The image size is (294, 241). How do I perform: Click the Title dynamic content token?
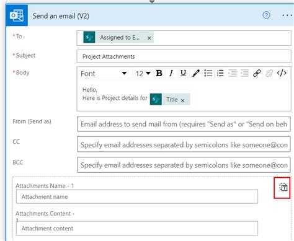click(170, 99)
